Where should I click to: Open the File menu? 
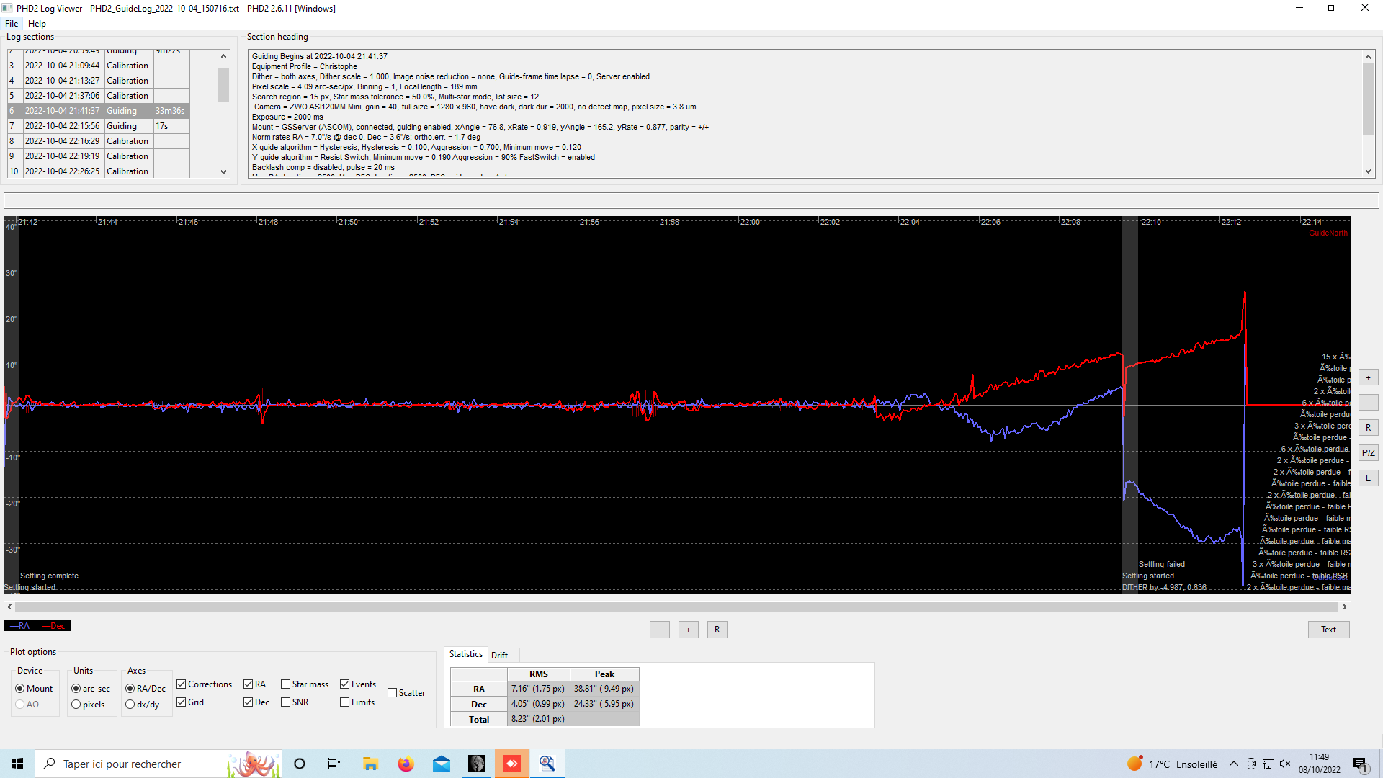pos(12,24)
